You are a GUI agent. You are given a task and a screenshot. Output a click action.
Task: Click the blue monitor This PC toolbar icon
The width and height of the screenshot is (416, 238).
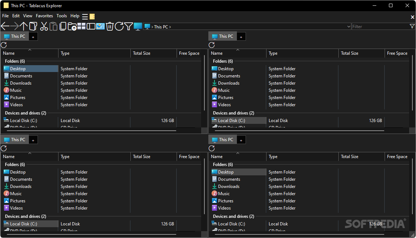[138, 26]
